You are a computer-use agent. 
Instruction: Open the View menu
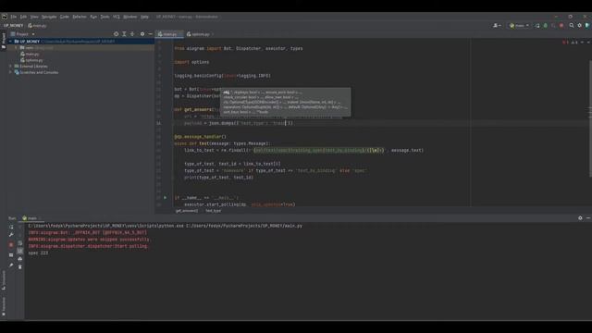34,17
